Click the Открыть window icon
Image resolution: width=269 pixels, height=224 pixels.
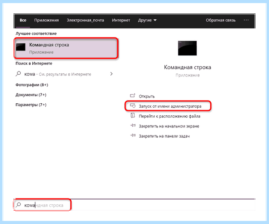tap(133, 96)
